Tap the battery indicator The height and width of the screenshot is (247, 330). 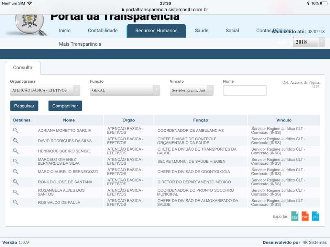click(x=324, y=3)
